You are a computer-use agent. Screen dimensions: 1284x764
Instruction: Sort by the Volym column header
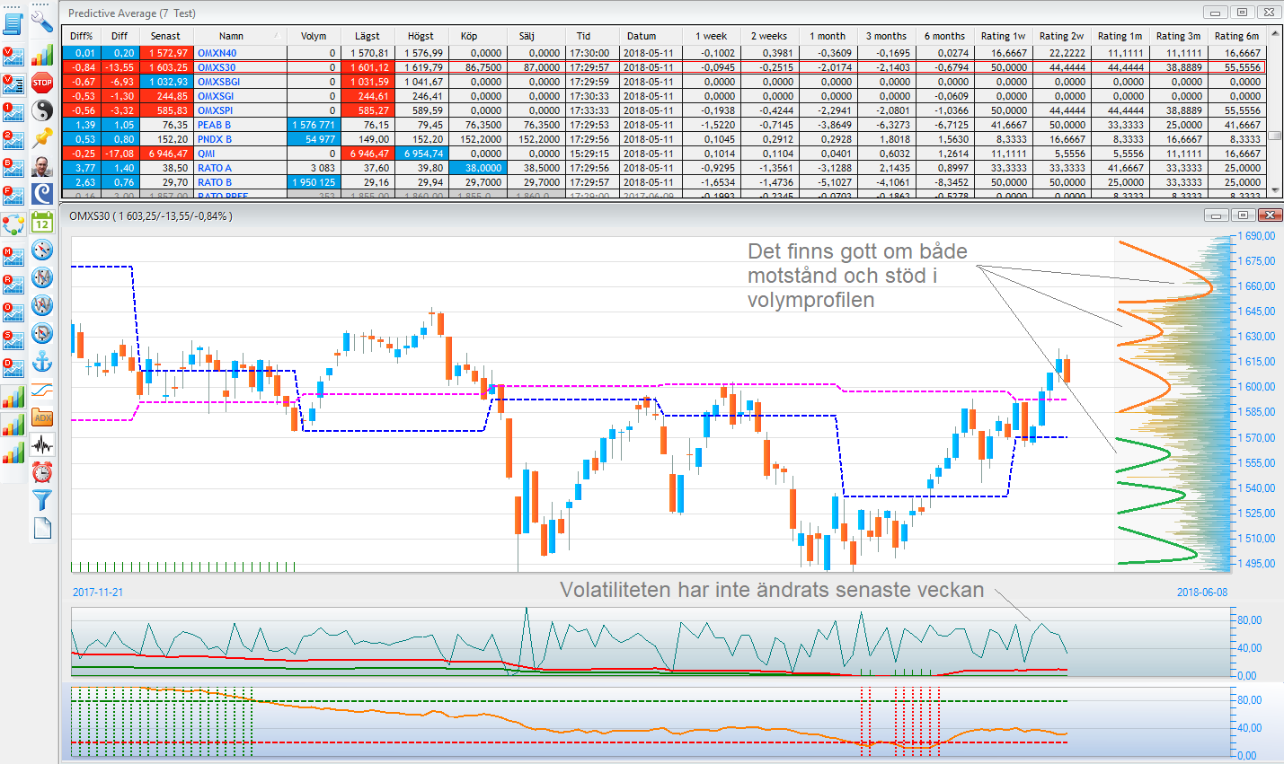click(x=314, y=36)
